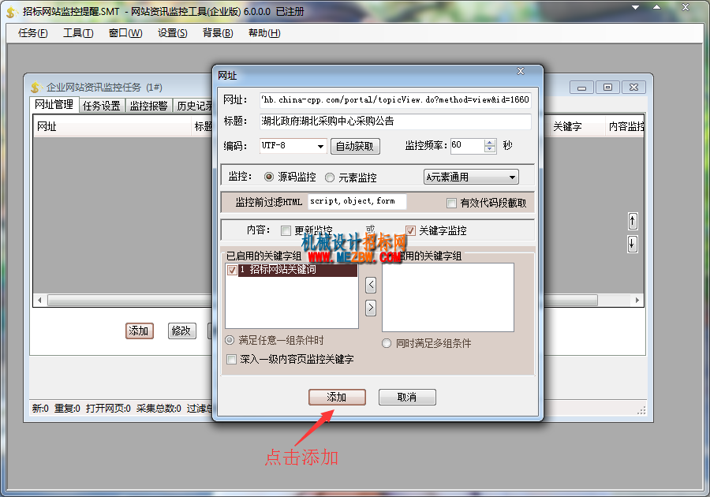
Task: Close the 网址 dialog
Action: coord(521,71)
